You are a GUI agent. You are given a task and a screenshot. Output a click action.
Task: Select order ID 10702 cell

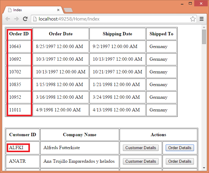(x=19, y=72)
